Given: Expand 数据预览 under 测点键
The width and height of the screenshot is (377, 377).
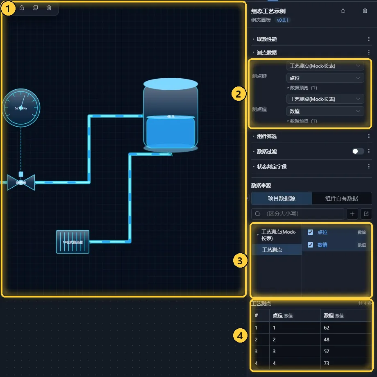Looking at the screenshot, I should pos(302,88).
